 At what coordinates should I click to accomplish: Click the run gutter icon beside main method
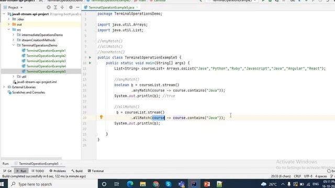[90, 63]
